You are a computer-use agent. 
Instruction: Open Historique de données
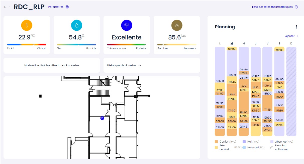pyautogui.click(x=124, y=65)
